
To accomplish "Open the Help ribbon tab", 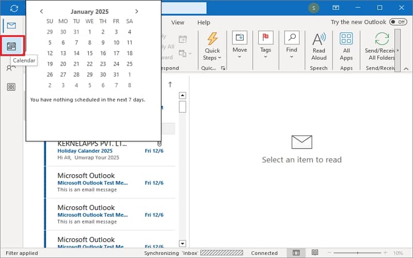I will click(203, 23).
